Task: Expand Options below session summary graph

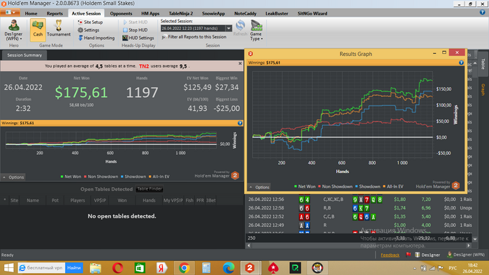Action: pos(13,177)
